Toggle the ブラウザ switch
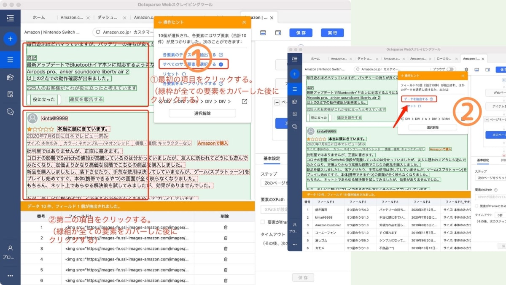 click(x=451, y=69)
